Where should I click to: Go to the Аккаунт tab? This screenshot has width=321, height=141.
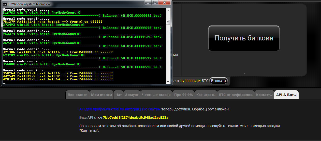coord(132,95)
